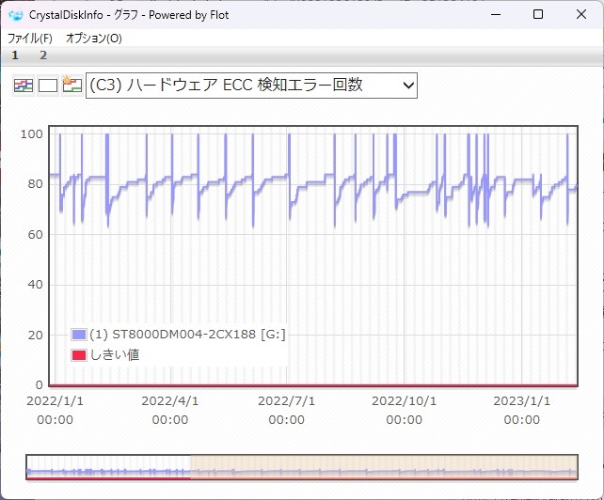Click the graph icon with sun marker

[x=72, y=86]
